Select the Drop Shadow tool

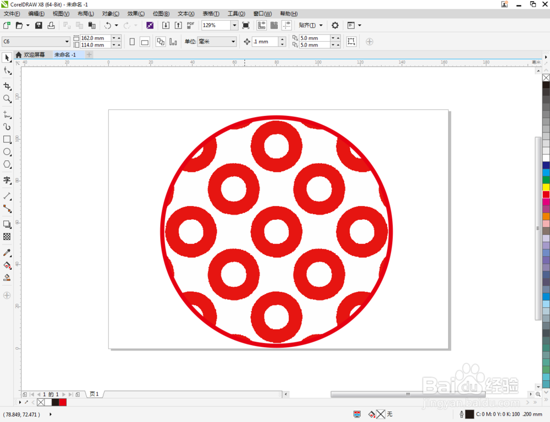click(7, 224)
